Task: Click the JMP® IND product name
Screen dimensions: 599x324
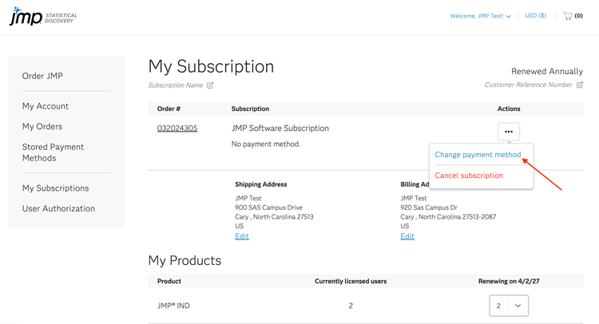Action: tap(173, 306)
